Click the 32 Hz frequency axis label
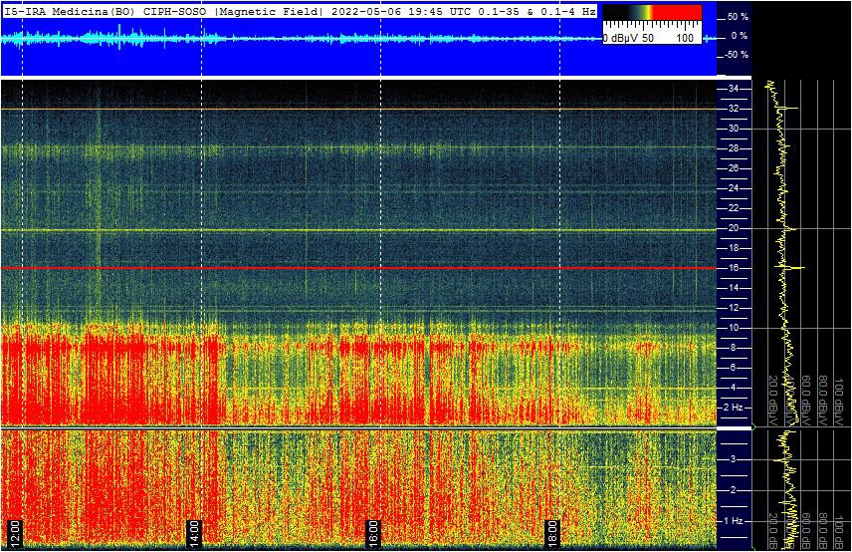Screen dimensions: 852x552 (733, 109)
